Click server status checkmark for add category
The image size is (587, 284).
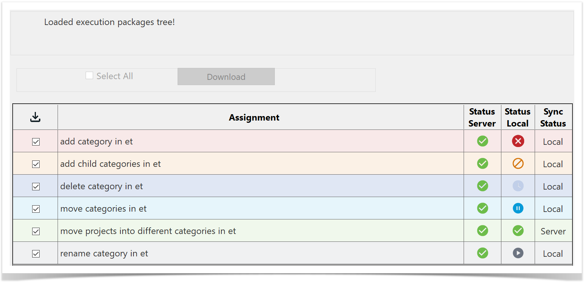pos(482,141)
